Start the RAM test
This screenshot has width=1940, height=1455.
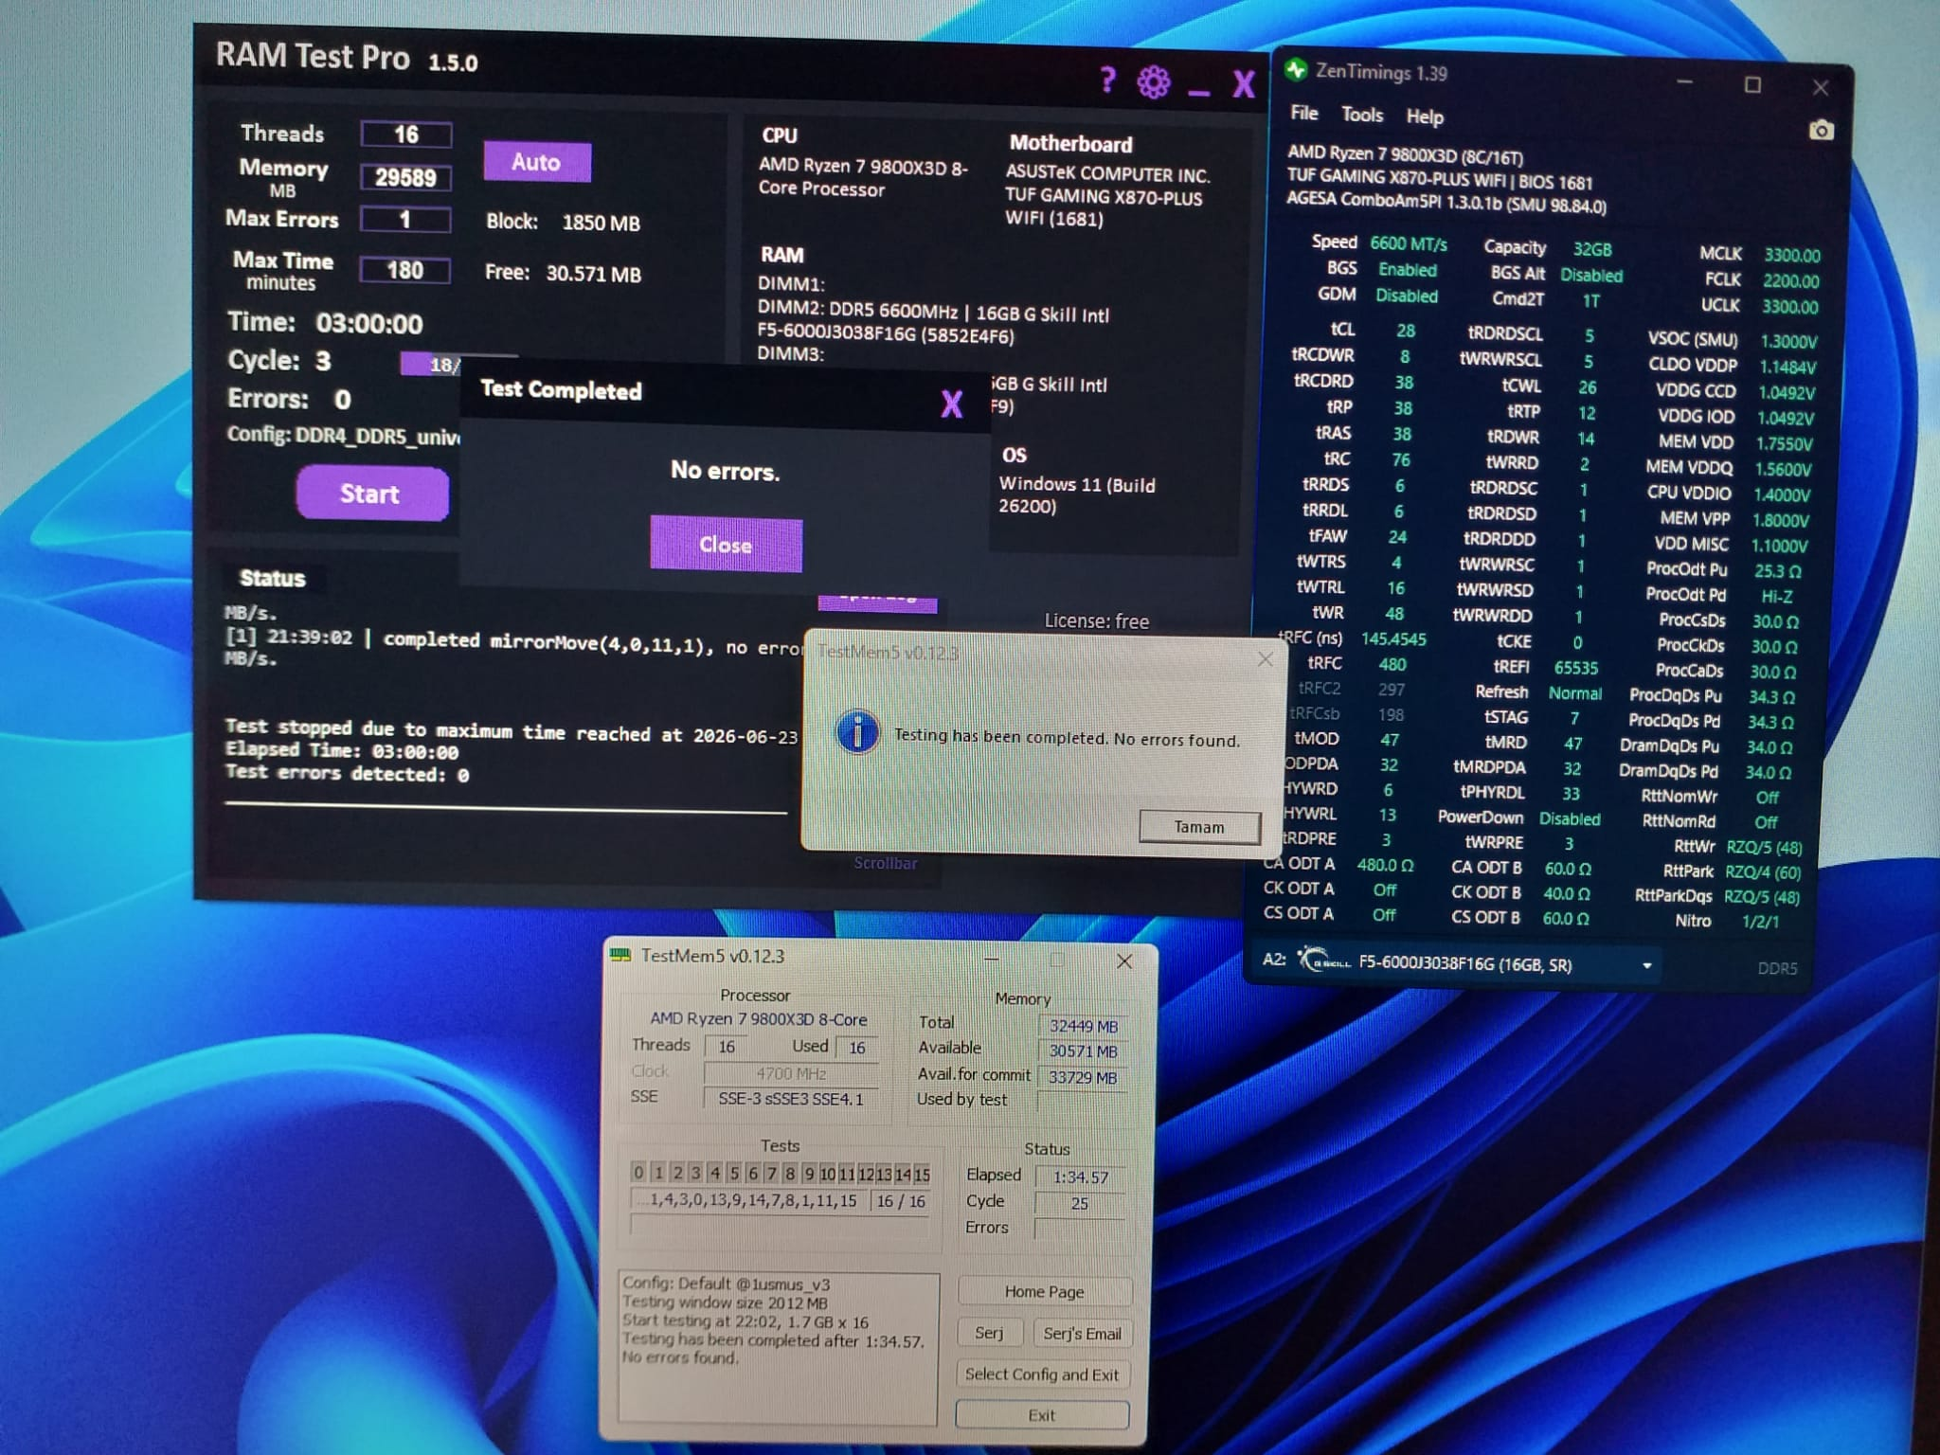click(x=371, y=494)
